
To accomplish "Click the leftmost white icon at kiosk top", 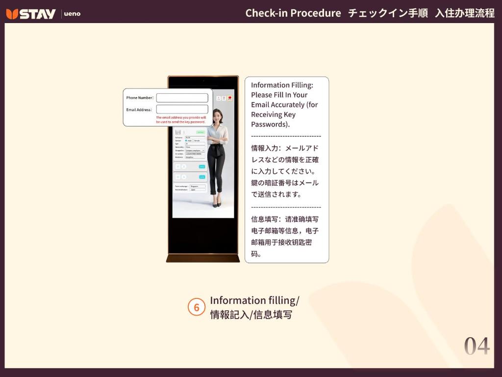I will tap(219, 98).
